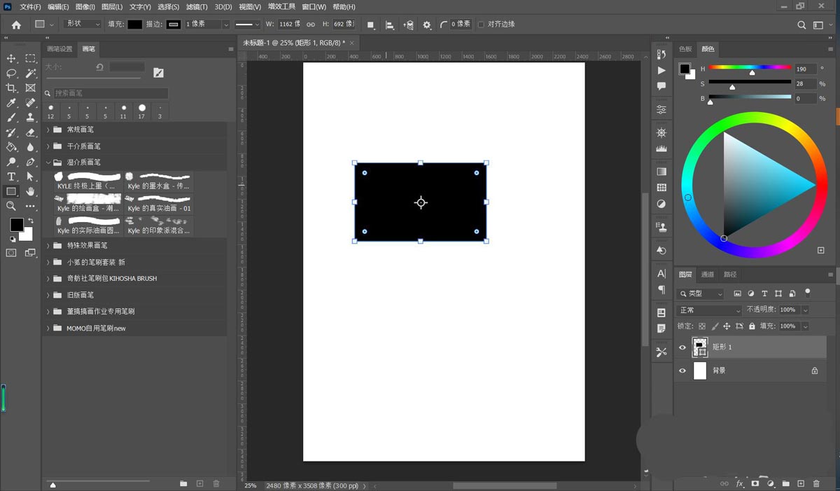Click the search magnifier at top right

[802, 25]
